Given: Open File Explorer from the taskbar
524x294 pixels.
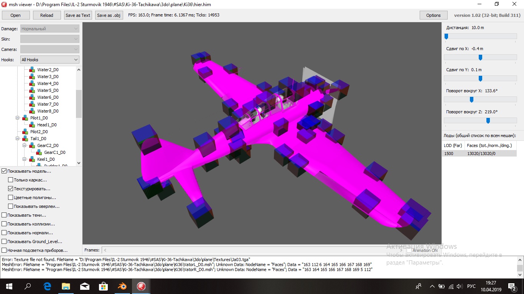Looking at the screenshot, I should (x=66, y=286).
